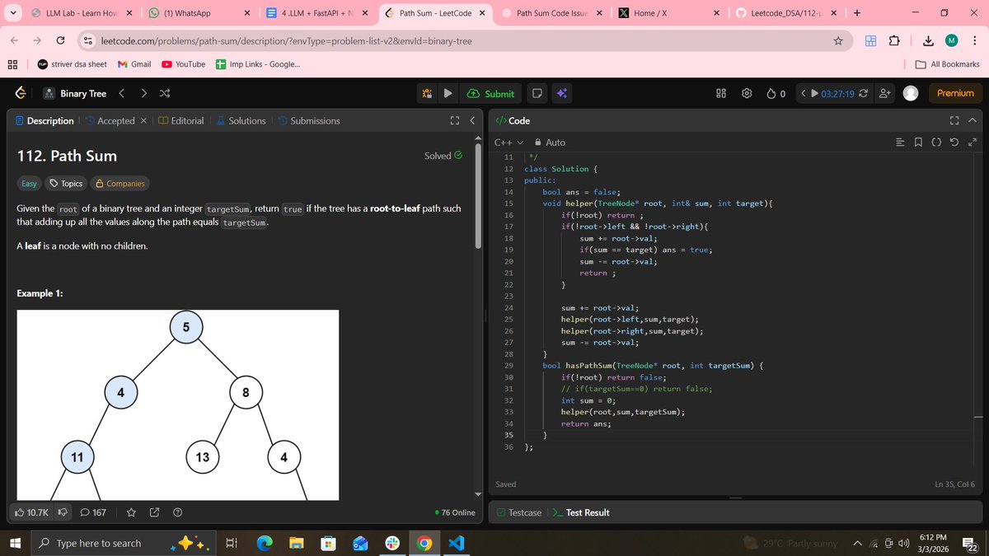Click the streak flame counter
The height and width of the screenshot is (556, 989).
click(x=776, y=93)
